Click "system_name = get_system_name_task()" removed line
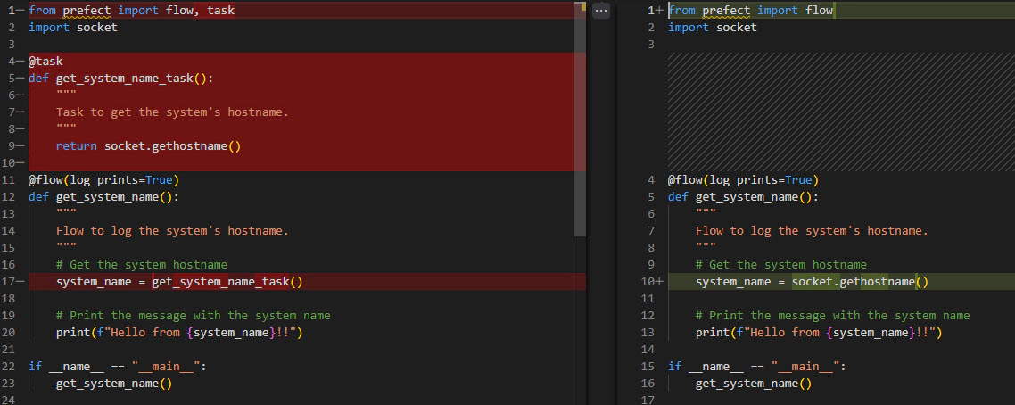This screenshot has width=1015, height=405. point(179,281)
